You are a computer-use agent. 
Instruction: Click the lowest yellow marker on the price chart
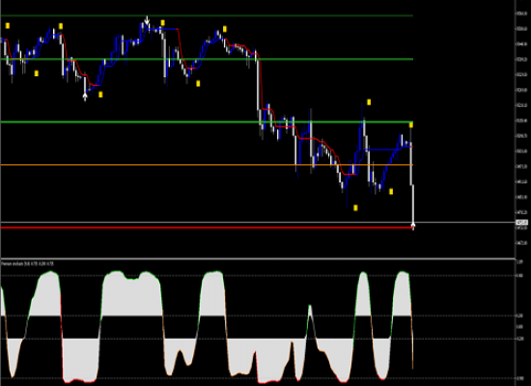coord(355,207)
